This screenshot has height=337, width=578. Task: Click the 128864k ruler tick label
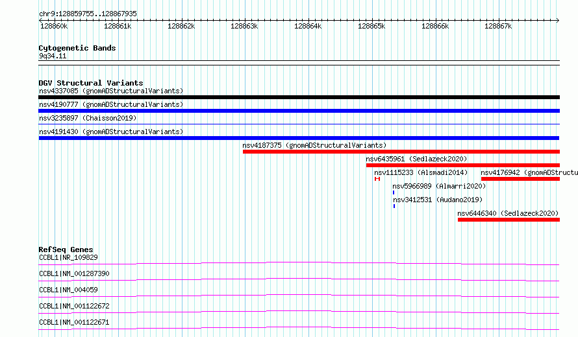tap(308, 26)
